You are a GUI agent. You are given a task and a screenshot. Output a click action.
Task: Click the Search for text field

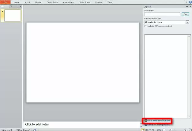coord(162,14)
